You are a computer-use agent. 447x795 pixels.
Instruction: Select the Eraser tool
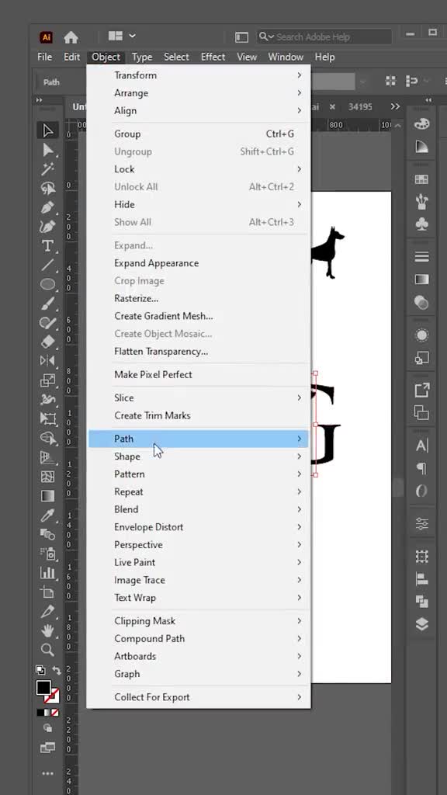47,342
